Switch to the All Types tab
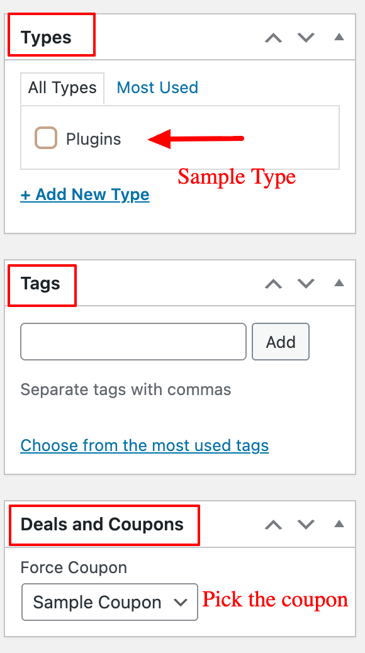This screenshot has width=365, height=653. click(62, 87)
